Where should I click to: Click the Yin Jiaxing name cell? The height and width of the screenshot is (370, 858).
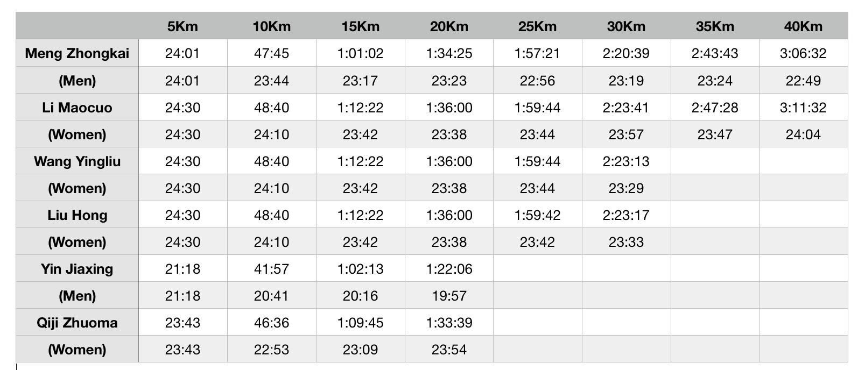tap(77, 268)
